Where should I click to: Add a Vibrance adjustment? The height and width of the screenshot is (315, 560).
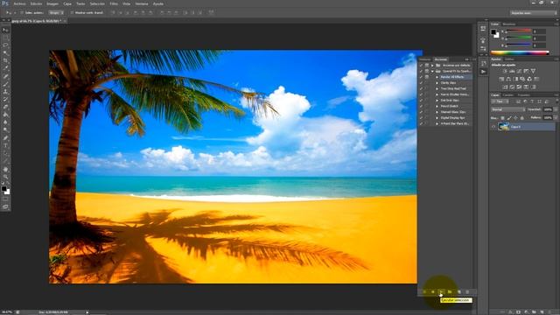pos(533,71)
